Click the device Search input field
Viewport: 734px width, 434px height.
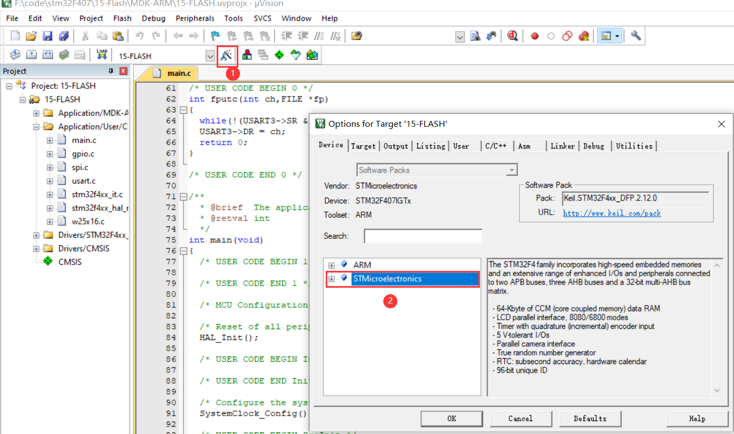point(423,236)
